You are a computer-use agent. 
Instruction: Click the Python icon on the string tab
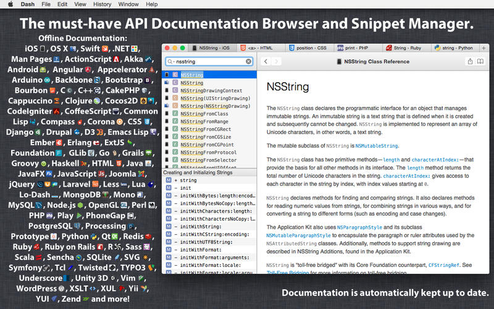click(437, 48)
